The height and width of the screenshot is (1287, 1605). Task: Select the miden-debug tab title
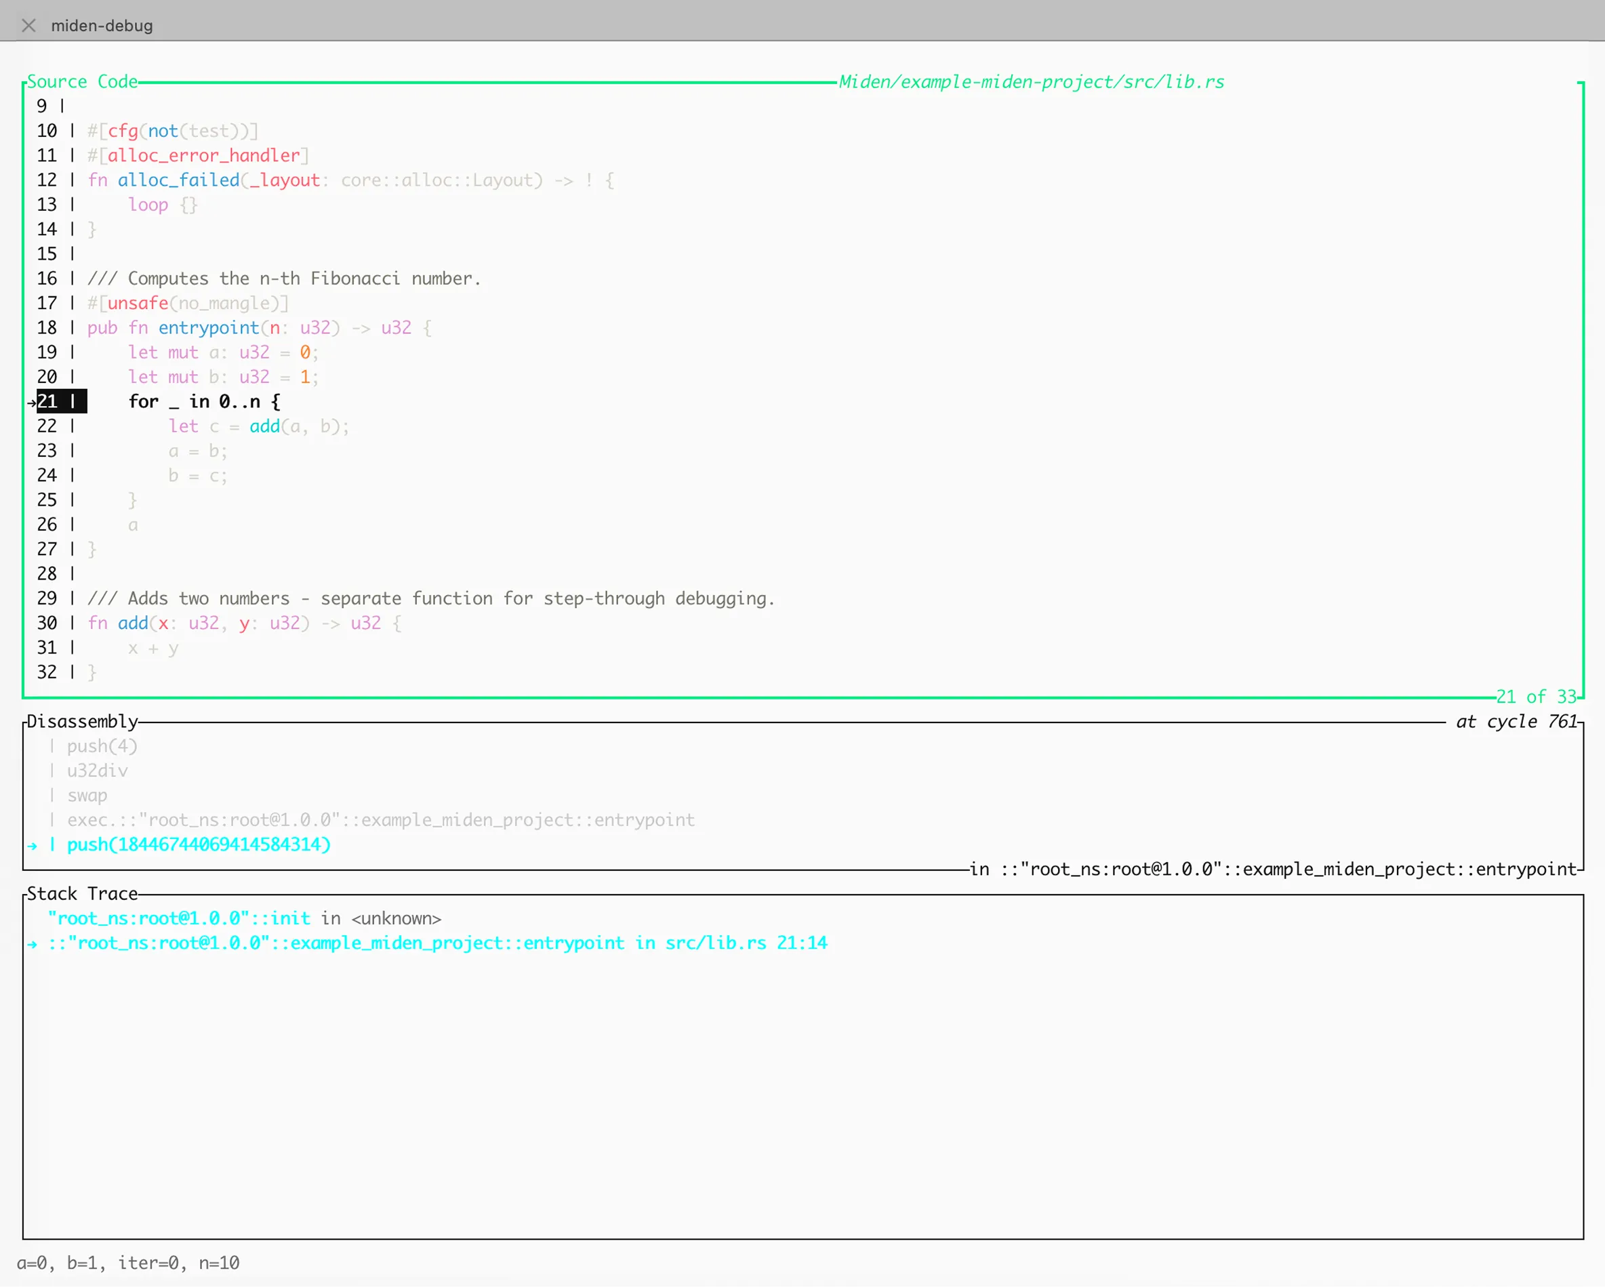[102, 25]
